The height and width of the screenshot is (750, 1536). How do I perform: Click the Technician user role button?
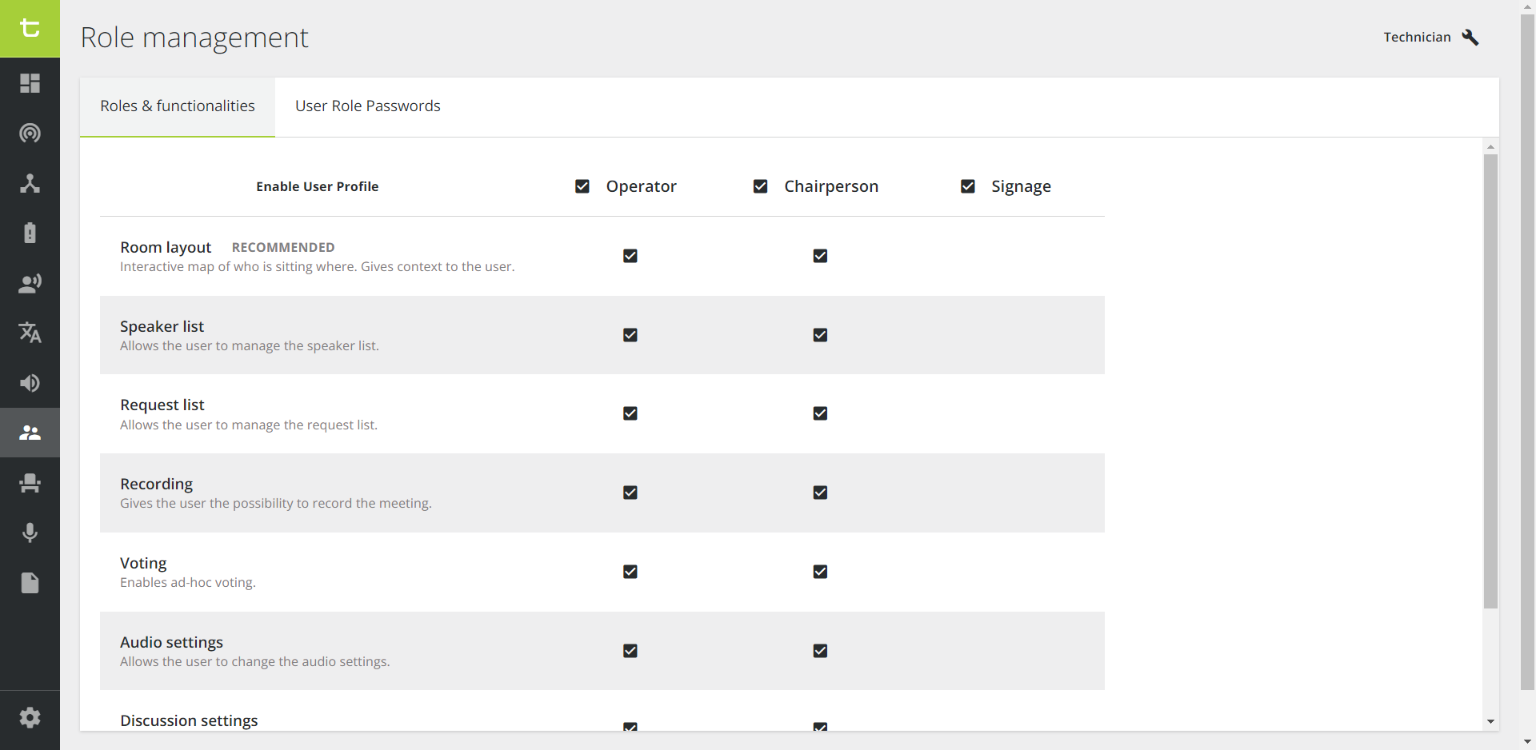tap(1430, 37)
